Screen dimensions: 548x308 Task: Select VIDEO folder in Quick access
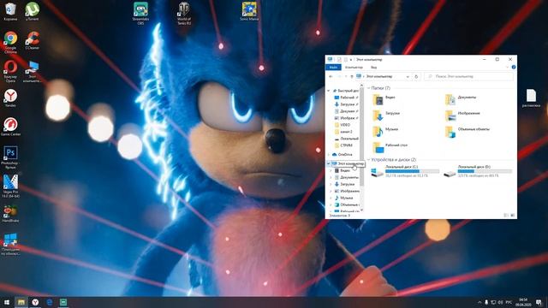(342, 125)
